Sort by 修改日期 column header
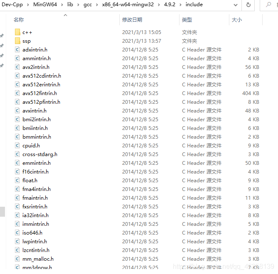The width and height of the screenshot is (278, 274). 132,20
